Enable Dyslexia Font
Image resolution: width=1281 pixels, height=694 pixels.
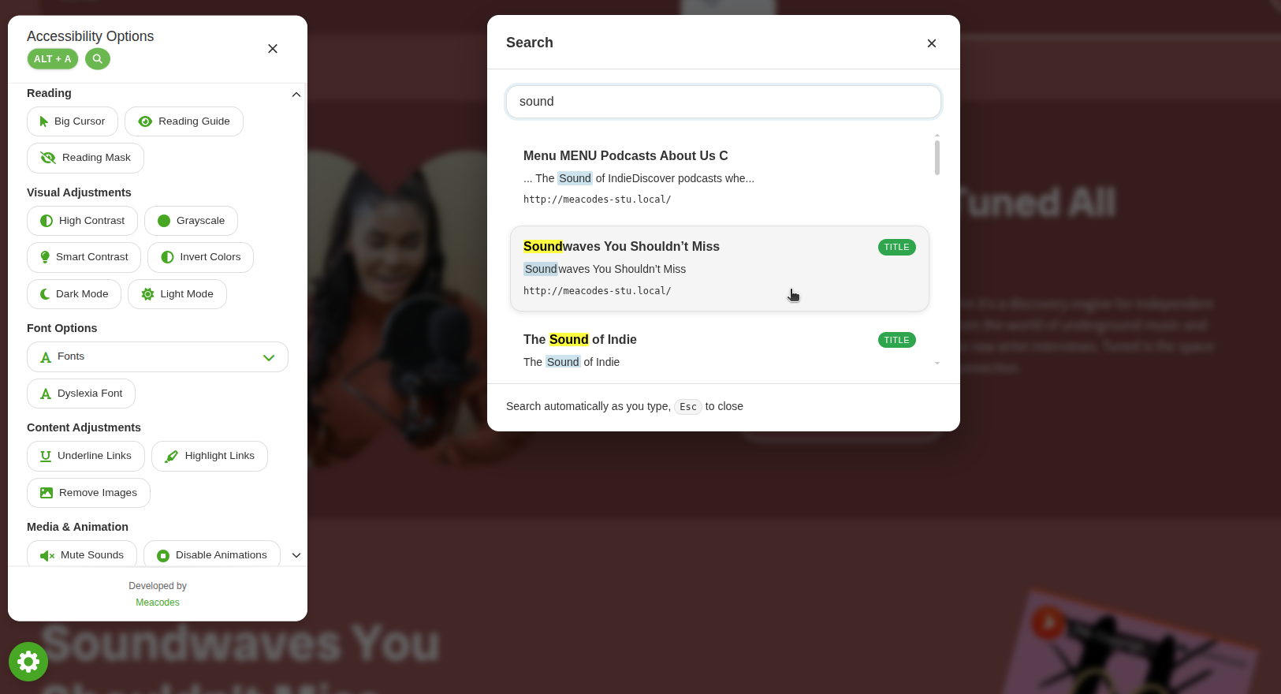[x=81, y=394]
